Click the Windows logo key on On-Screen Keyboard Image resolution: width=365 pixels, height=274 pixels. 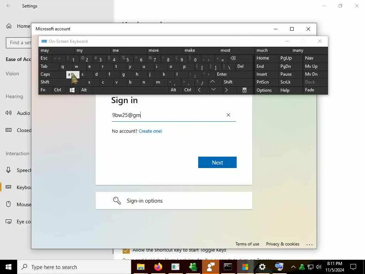point(72,90)
